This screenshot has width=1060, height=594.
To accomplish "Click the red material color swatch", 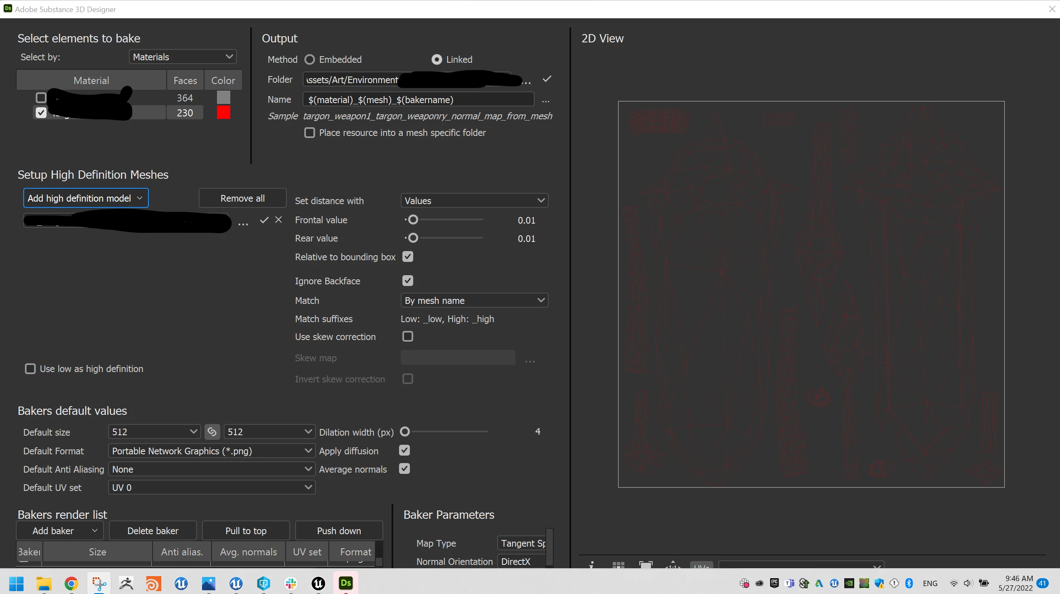I will [224, 113].
